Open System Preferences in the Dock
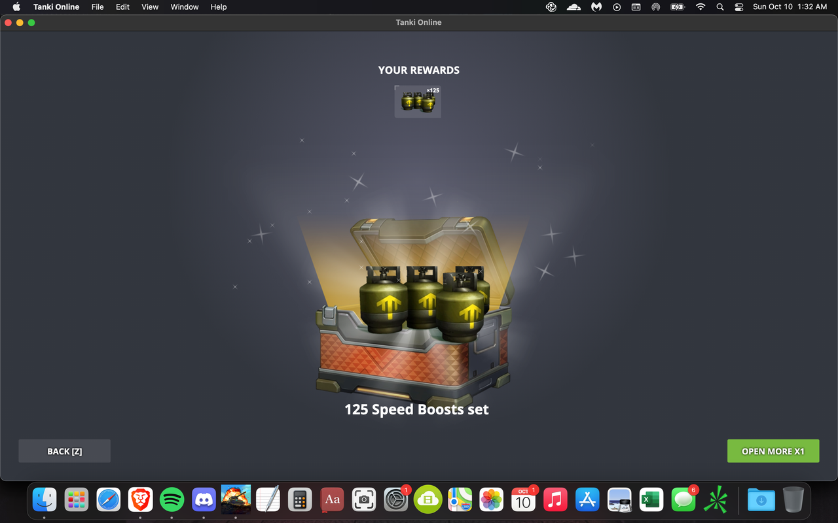The height and width of the screenshot is (523, 838). [396, 500]
